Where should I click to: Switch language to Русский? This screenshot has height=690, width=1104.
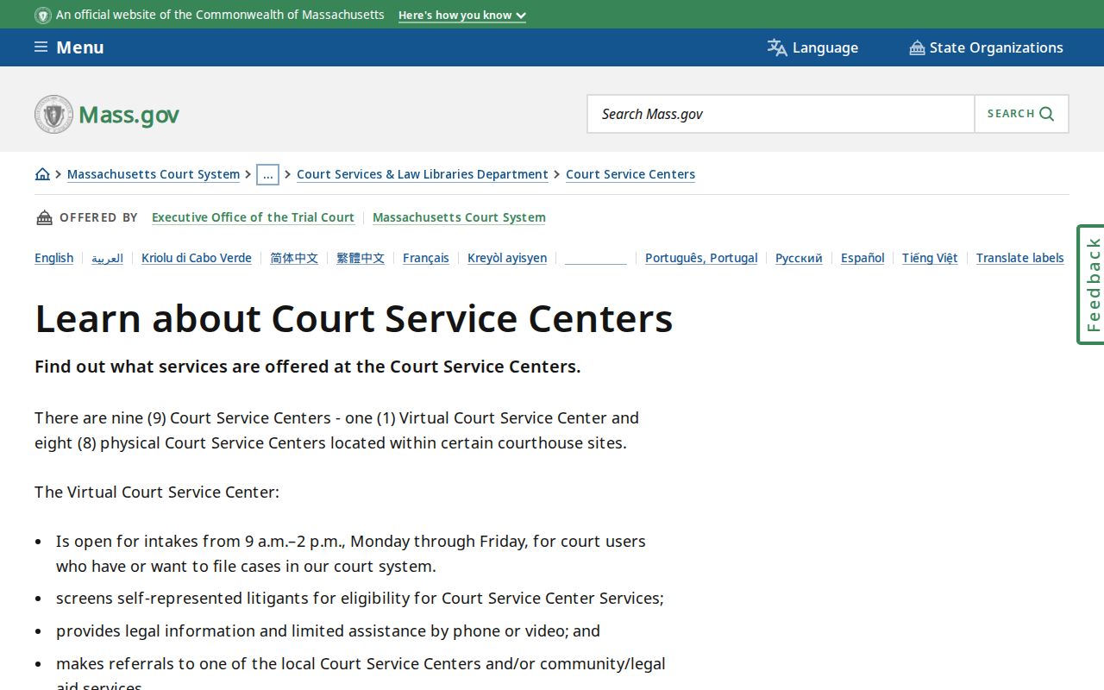799,258
